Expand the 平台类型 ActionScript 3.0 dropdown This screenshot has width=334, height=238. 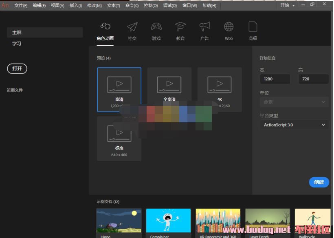pos(294,125)
